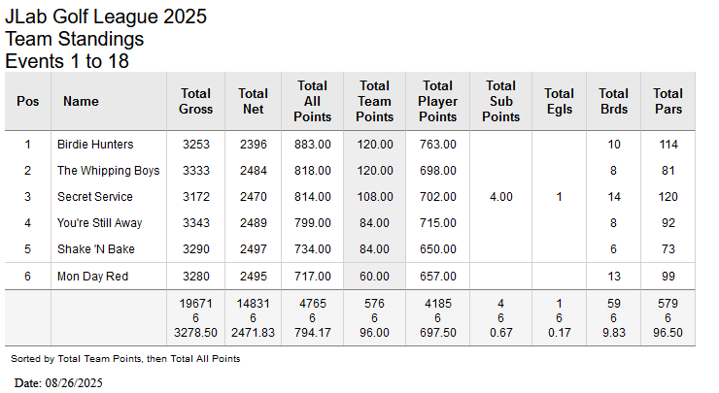The height and width of the screenshot is (393, 719).
Task: Click the Total Pars column header
Action: tap(668, 101)
